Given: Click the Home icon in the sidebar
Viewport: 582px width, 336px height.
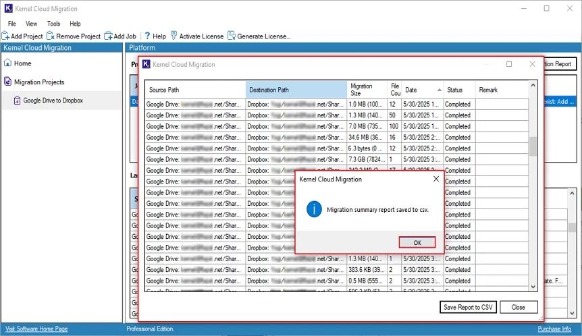Looking at the screenshot, I should [x=7, y=63].
